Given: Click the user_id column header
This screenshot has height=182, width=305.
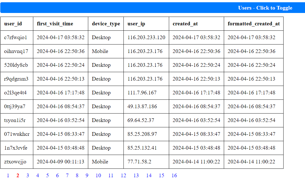Looking at the screenshot, I should click(13, 24).
